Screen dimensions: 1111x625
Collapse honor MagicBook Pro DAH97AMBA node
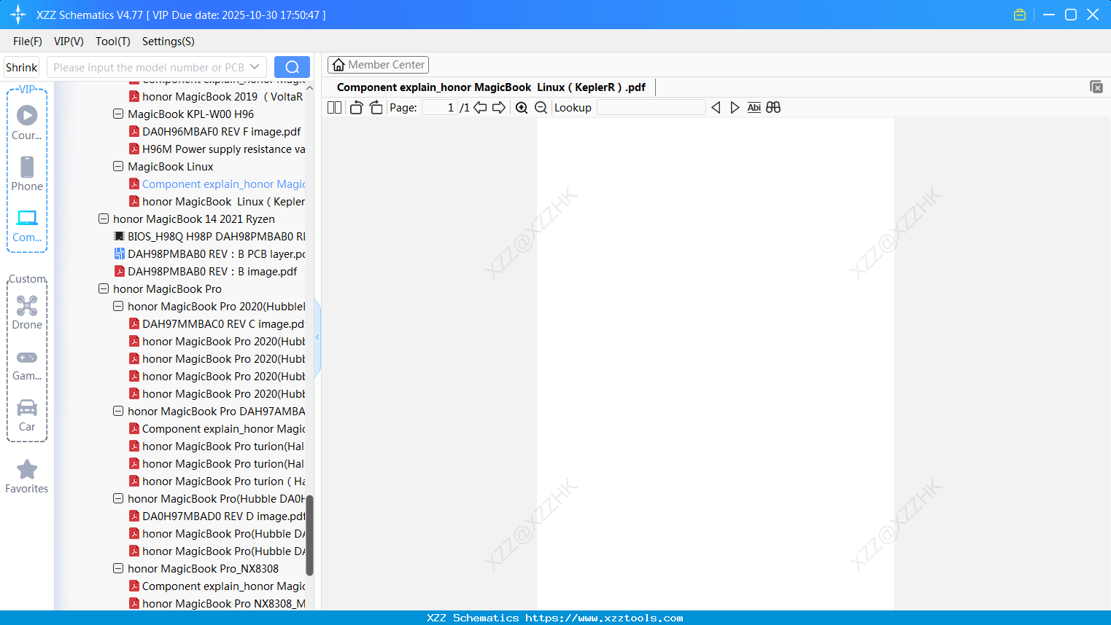click(118, 412)
